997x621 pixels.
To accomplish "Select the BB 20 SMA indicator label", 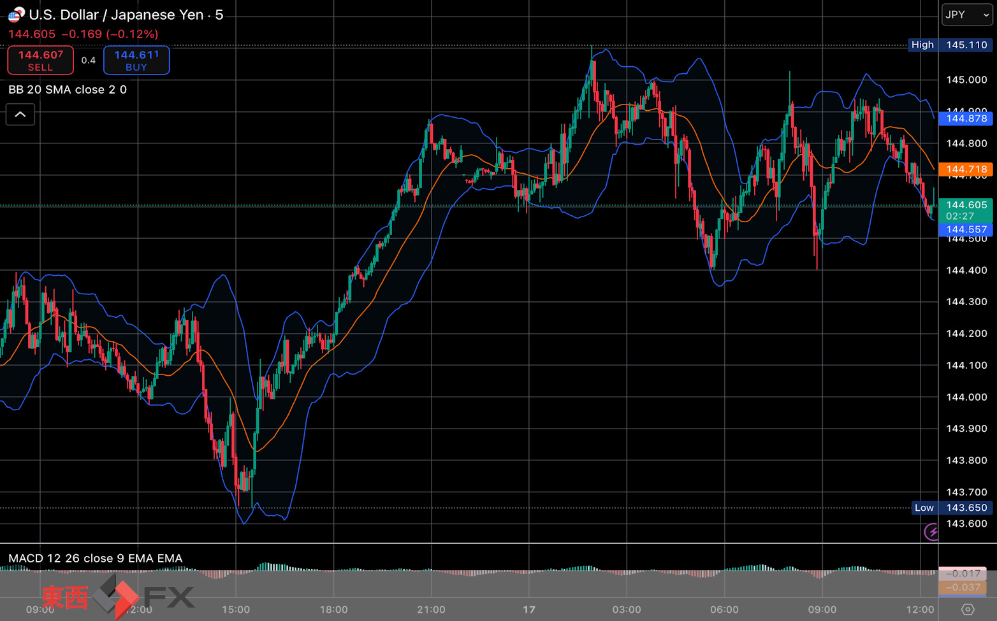I will 68,90.
